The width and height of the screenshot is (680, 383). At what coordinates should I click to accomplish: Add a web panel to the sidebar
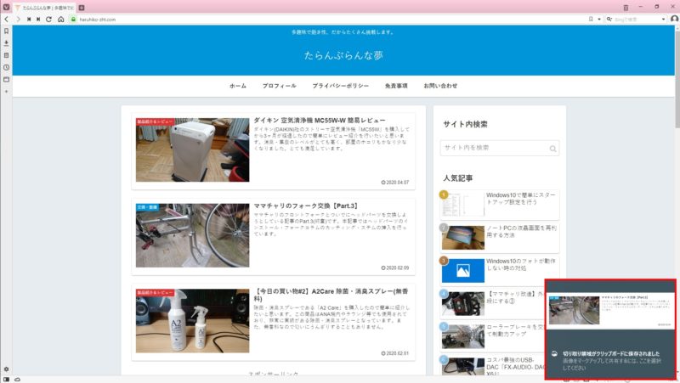tap(6, 92)
